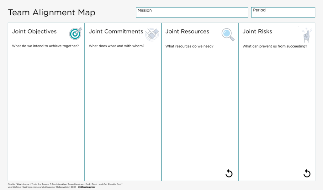Select the Joint Commitments heading
This screenshot has height=190, width=323.
click(116, 32)
